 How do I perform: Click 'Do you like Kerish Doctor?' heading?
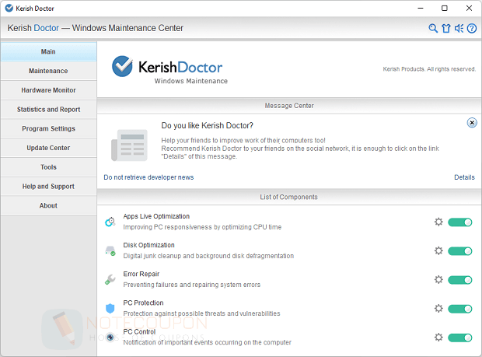tap(208, 125)
